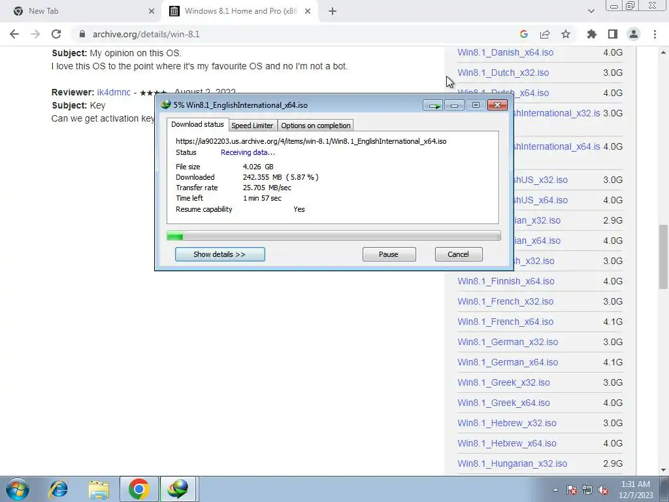Click the download URL text in the dialog
Viewport: 669px width, 502px height.
pos(311,141)
